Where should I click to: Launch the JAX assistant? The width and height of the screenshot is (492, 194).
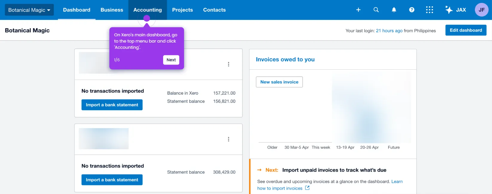tap(456, 10)
